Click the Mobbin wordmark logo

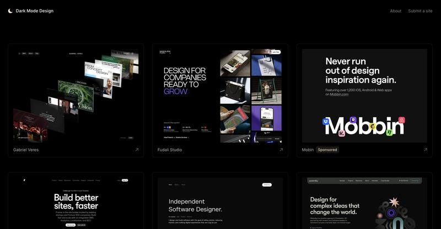(x=364, y=126)
